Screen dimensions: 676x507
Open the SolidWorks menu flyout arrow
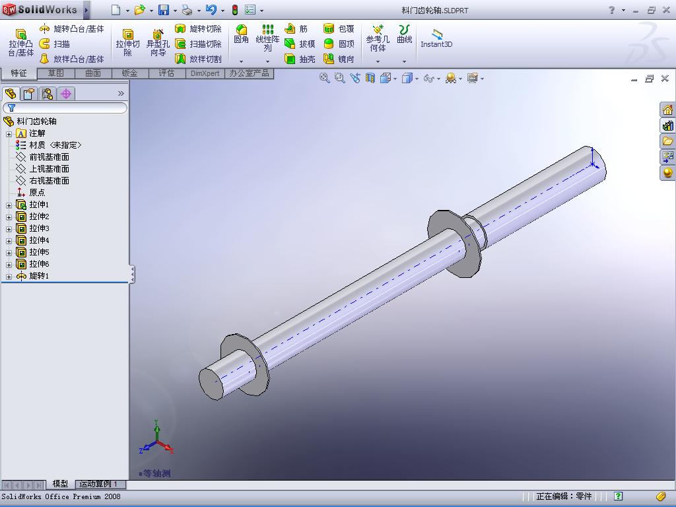(x=86, y=10)
